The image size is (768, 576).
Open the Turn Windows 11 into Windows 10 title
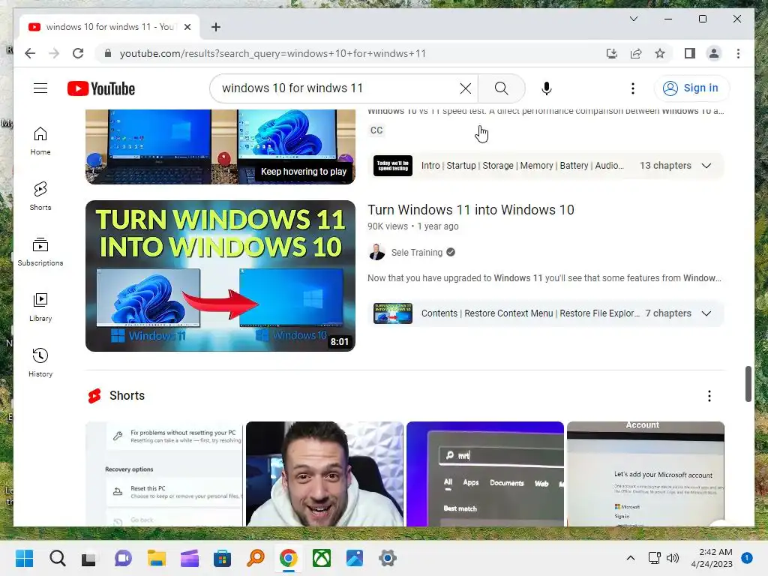click(471, 210)
